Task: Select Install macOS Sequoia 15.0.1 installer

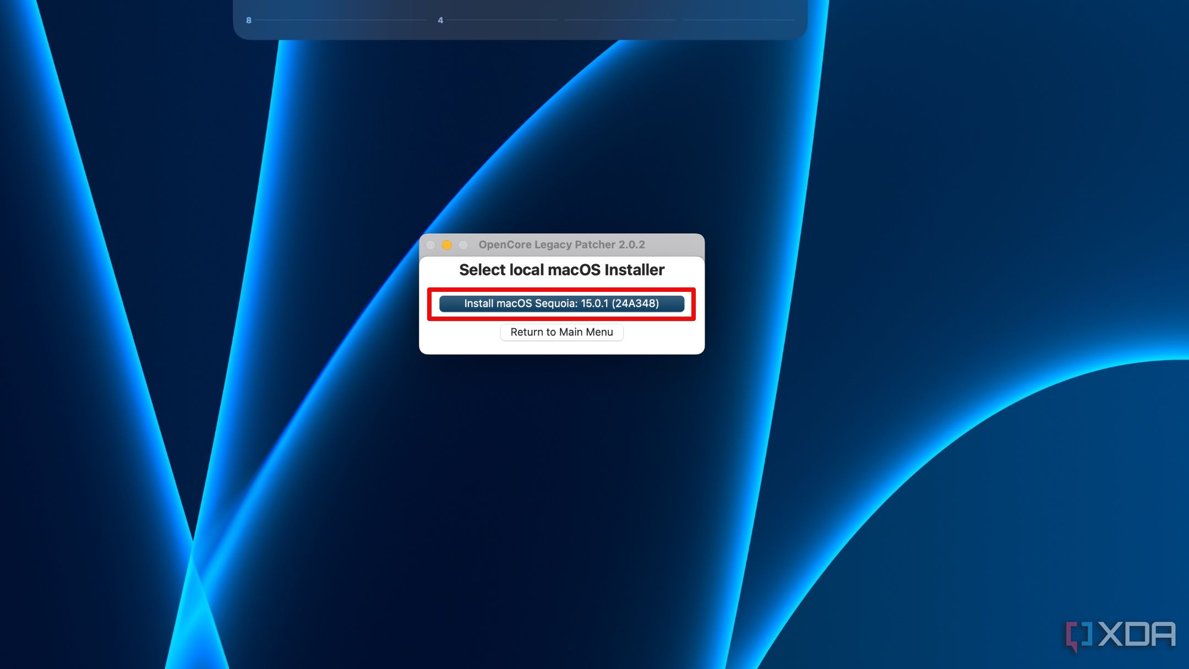Action: 561,303
